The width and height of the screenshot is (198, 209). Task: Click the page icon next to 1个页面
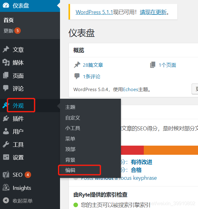pos(153,65)
